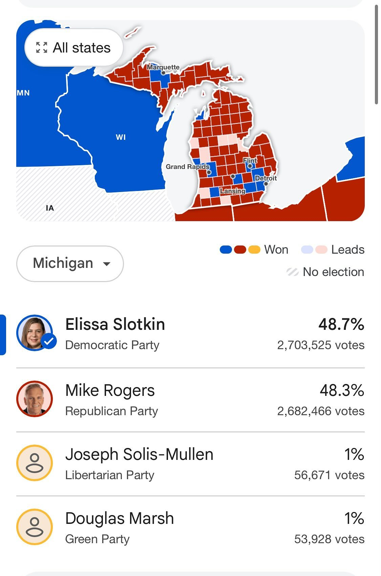Click the Elissa Slotkin candidate name

tap(115, 324)
